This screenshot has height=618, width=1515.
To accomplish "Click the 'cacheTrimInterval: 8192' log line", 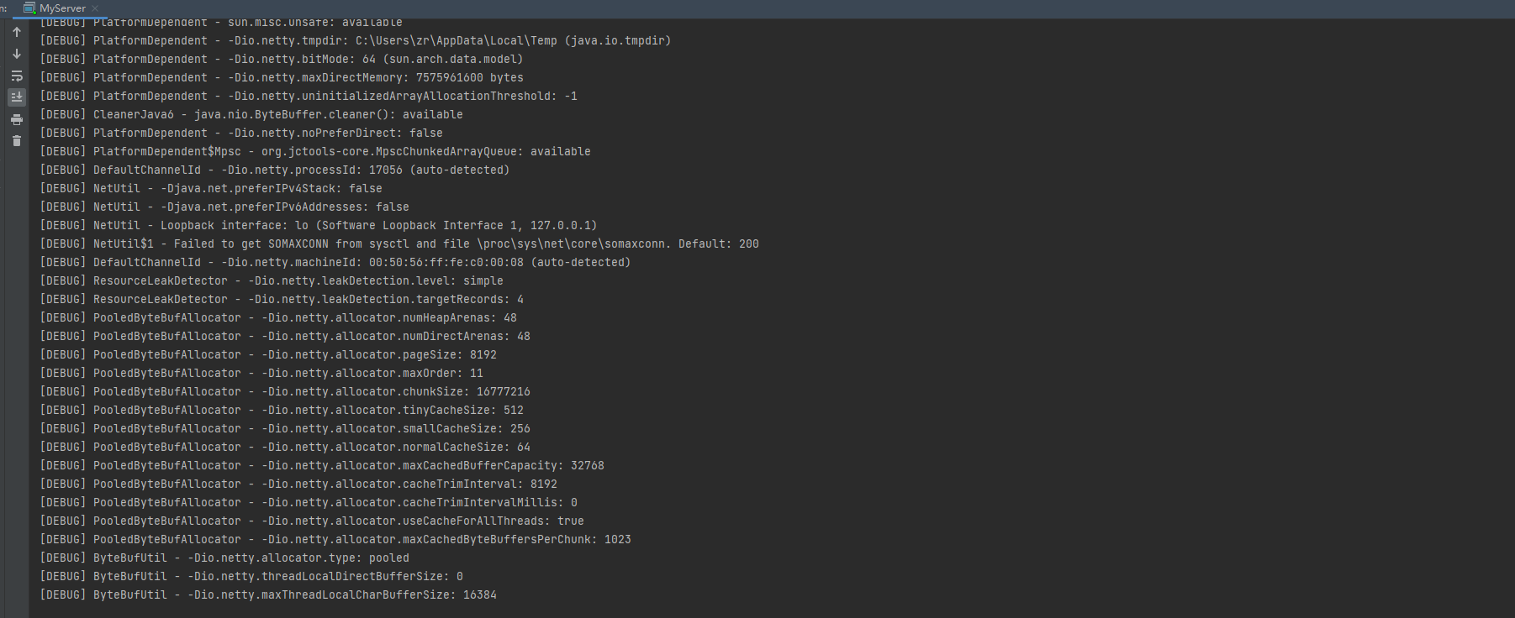I will pos(298,484).
